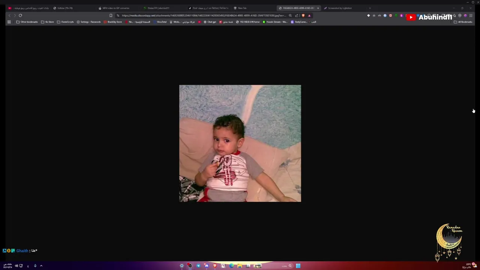Open the taskbar search icon
The width and height of the screenshot is (480, 270).
pyautogui.click(x=290, y=266)
